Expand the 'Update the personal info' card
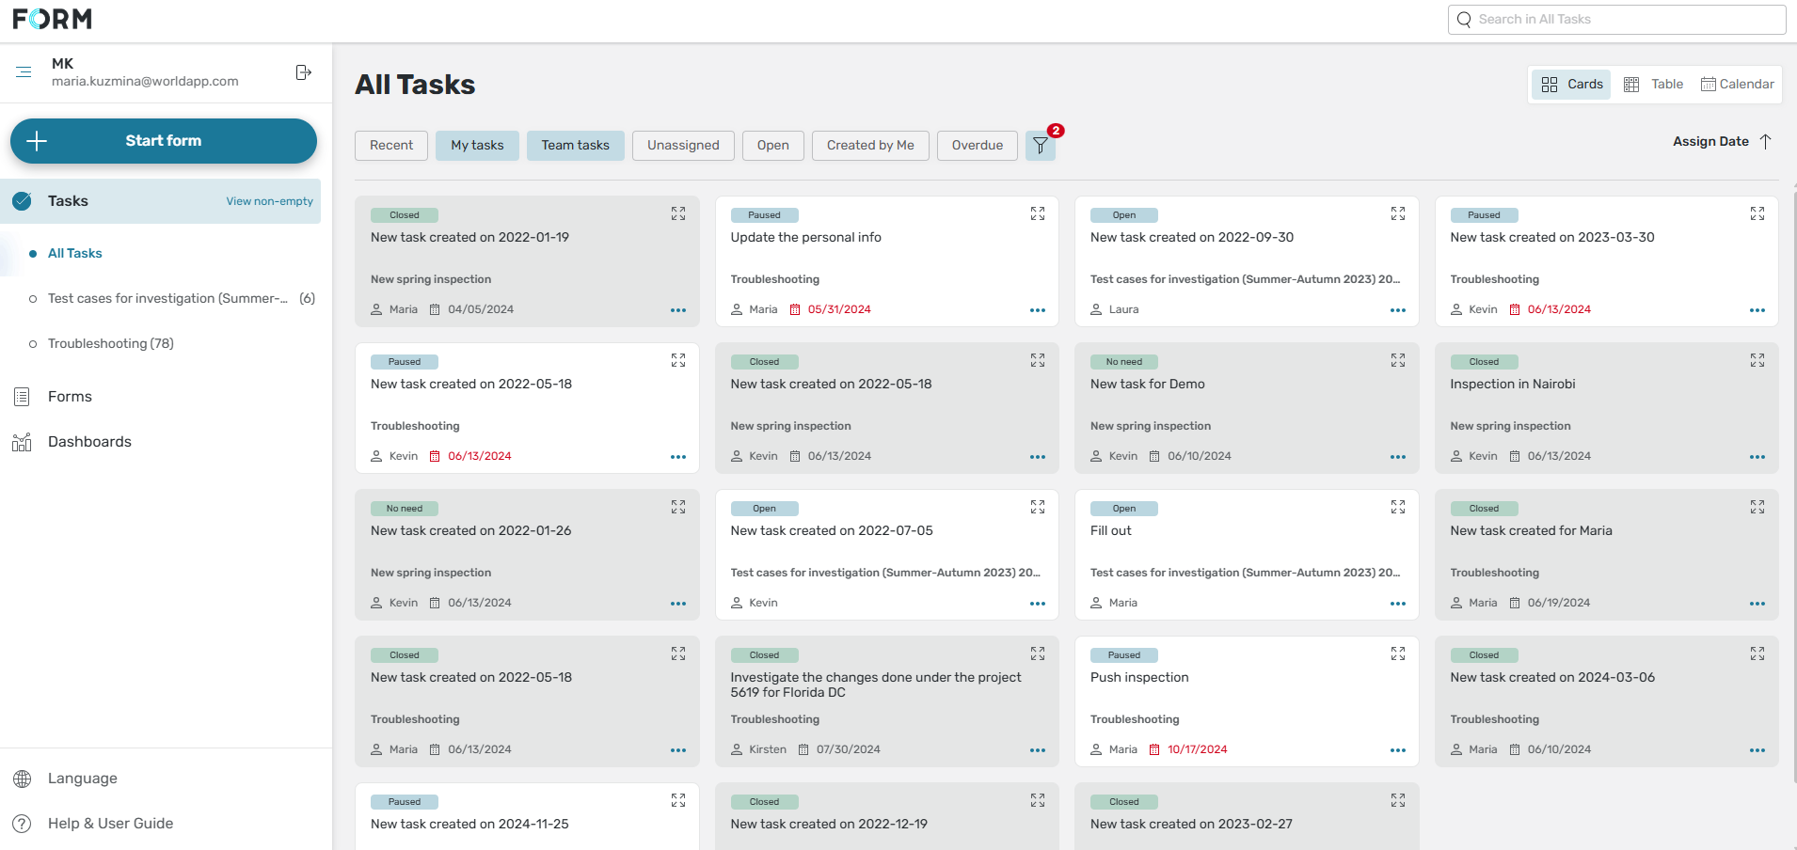 click(1037, 214)
